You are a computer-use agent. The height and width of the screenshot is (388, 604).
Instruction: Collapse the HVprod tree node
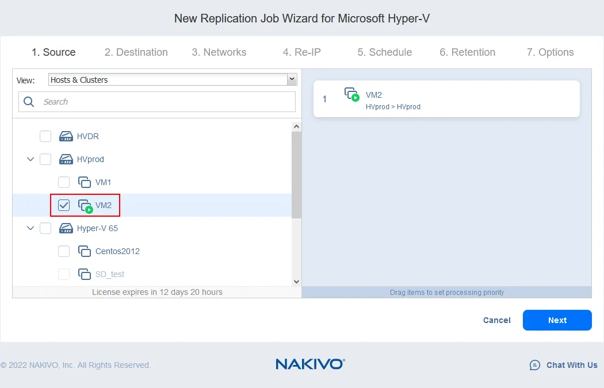coord(30,159)
